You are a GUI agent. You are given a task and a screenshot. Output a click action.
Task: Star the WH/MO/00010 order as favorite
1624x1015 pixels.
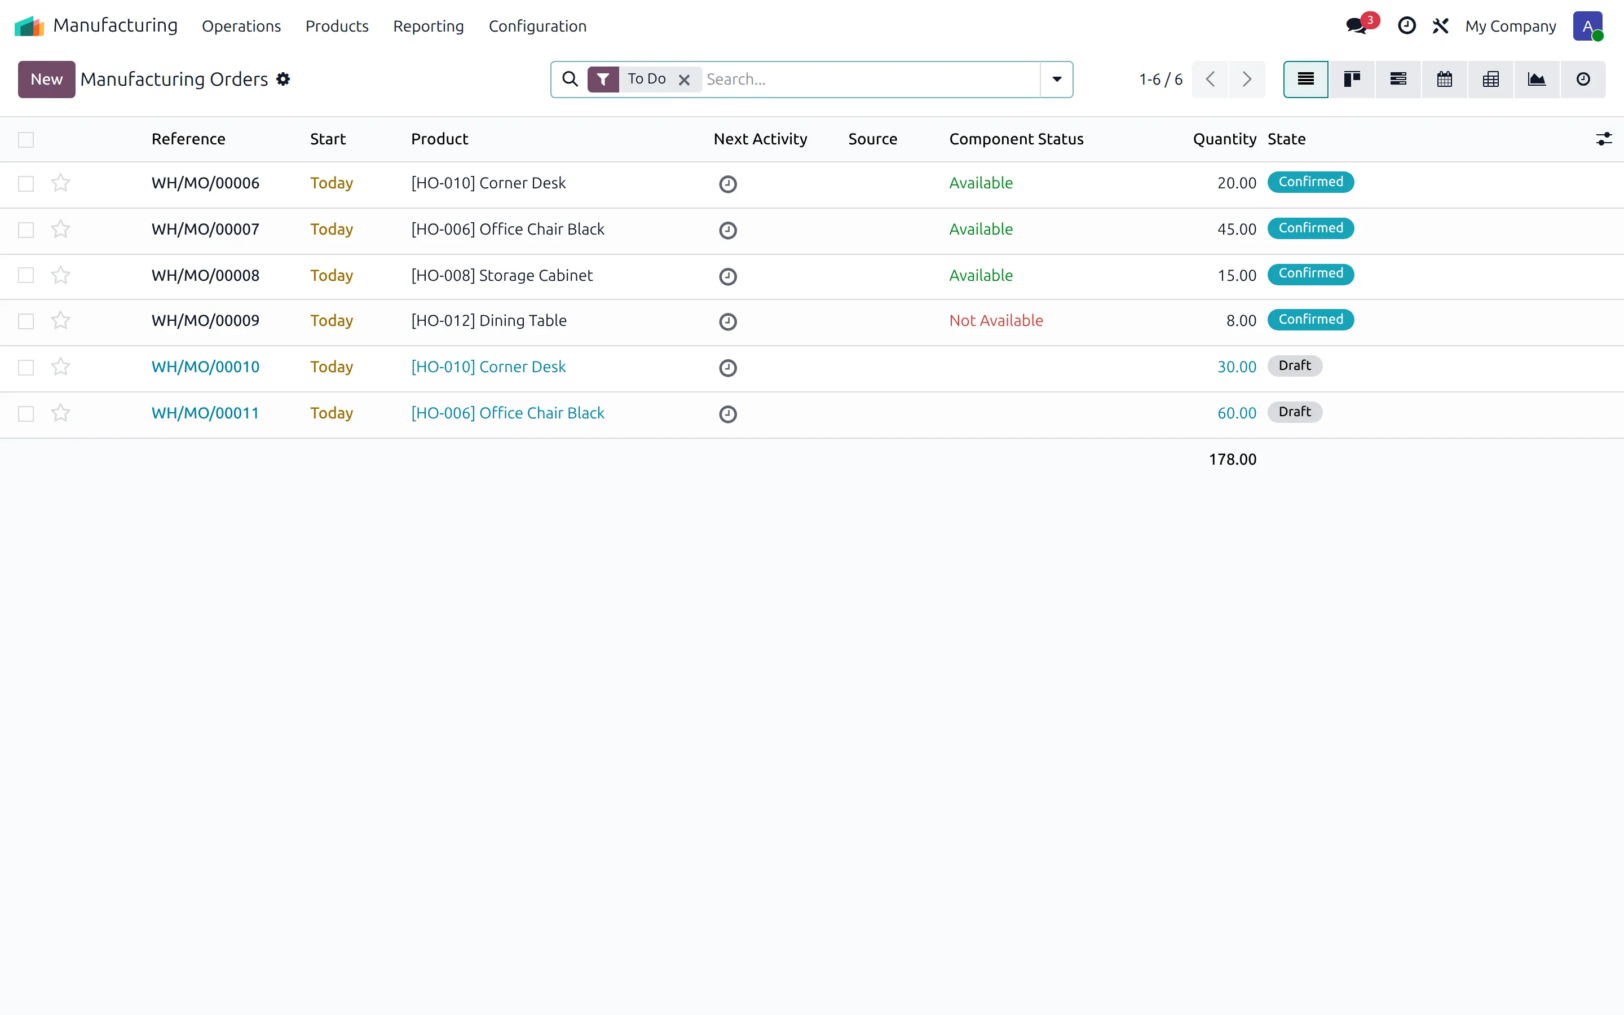pyautogui.click(x=60, y=367)
